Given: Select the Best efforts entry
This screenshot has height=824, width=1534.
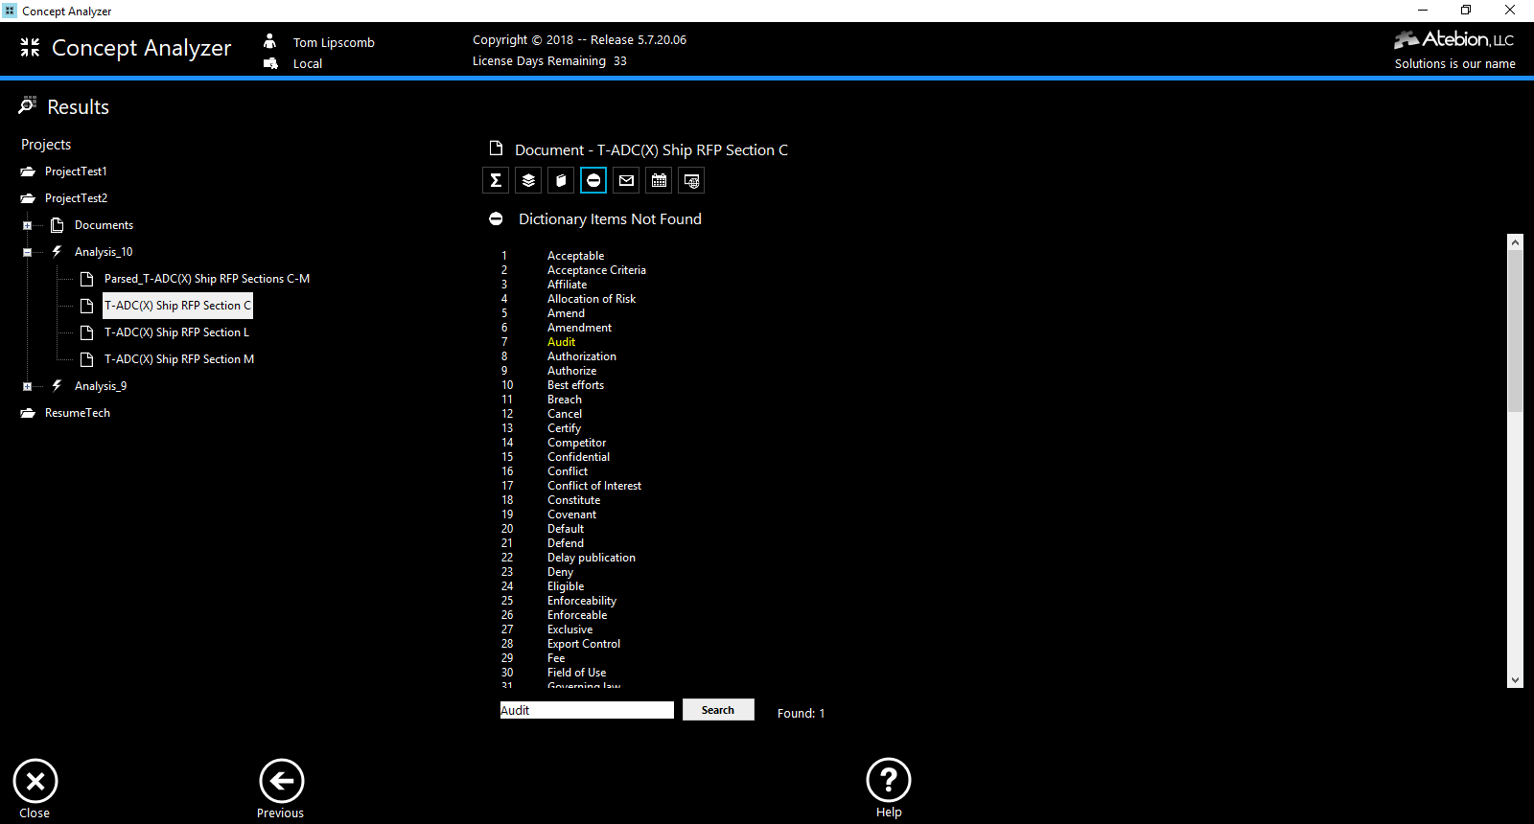Looking at the screenshot, I should [x=575, y=385].
